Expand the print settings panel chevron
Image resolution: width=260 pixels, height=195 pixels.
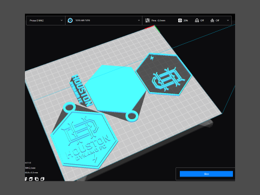click(228, 21)
